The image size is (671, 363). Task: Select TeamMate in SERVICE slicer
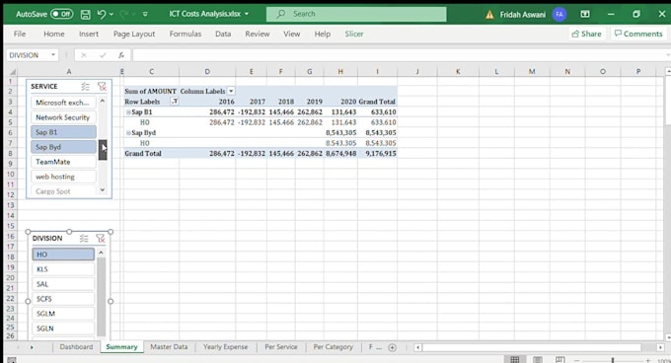63,162
